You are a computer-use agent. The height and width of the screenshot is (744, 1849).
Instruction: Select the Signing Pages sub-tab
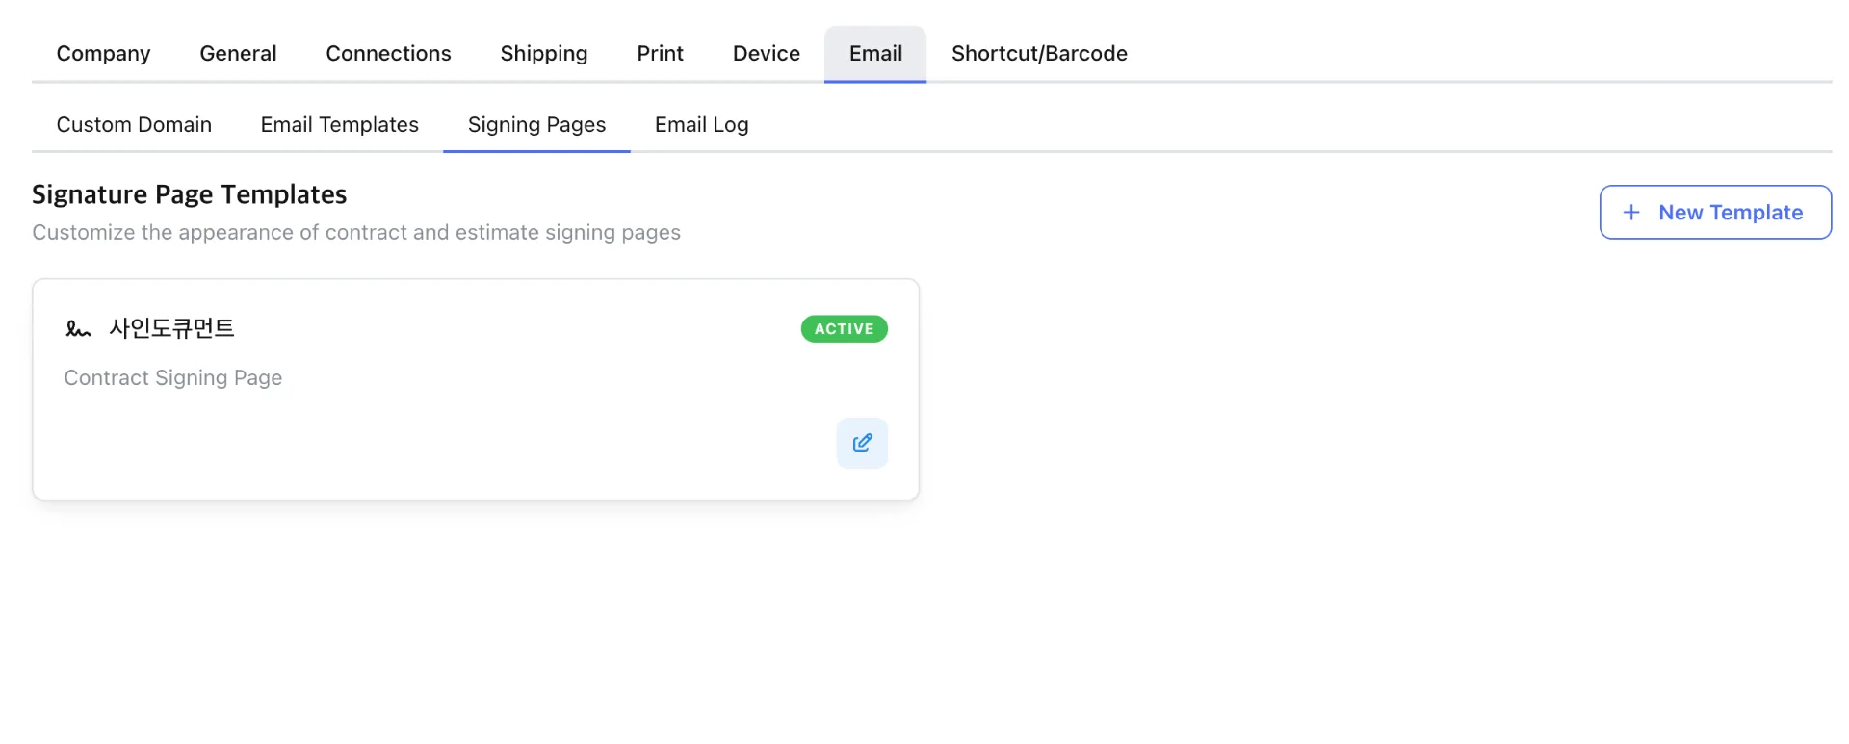pos(536,125)
